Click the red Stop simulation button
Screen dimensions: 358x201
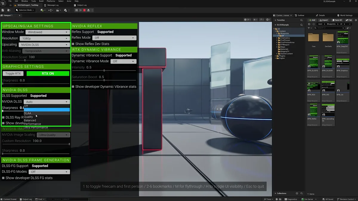tap(84, 10)
